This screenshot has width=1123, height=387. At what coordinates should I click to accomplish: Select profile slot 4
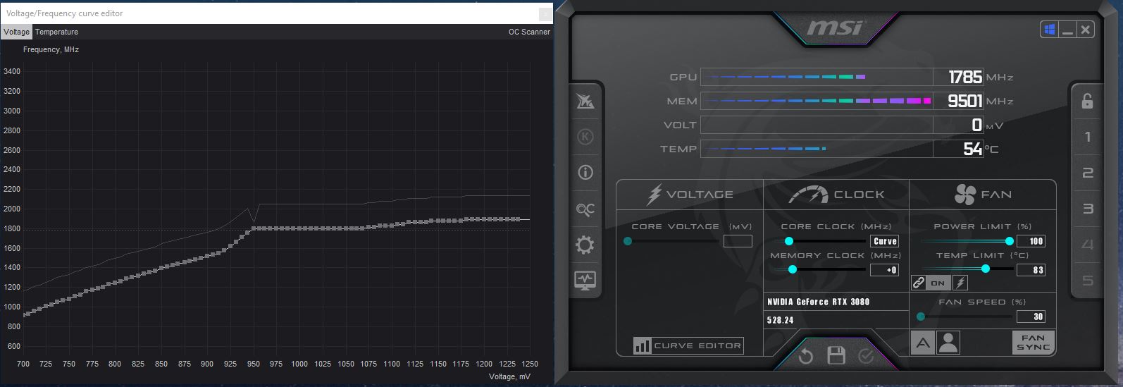(x=1088, y=245)
